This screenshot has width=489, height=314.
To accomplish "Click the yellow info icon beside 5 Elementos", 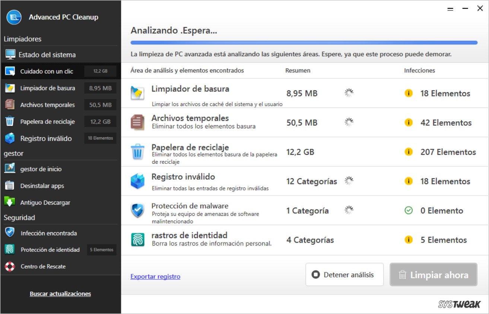I will (409, 240).
